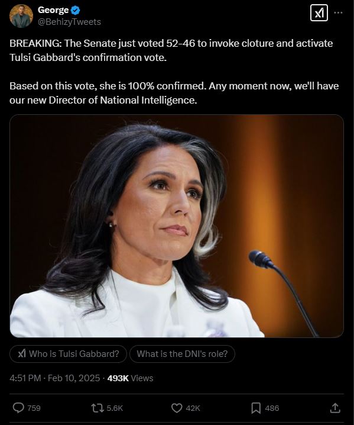Click the repost arrows icon
This screenshot has height=425, width=354.
98,408
